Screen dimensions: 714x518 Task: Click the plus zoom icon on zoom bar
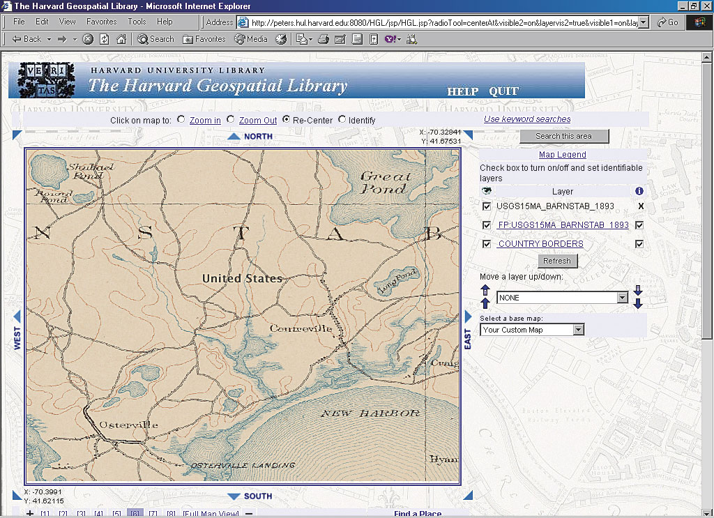29,513
